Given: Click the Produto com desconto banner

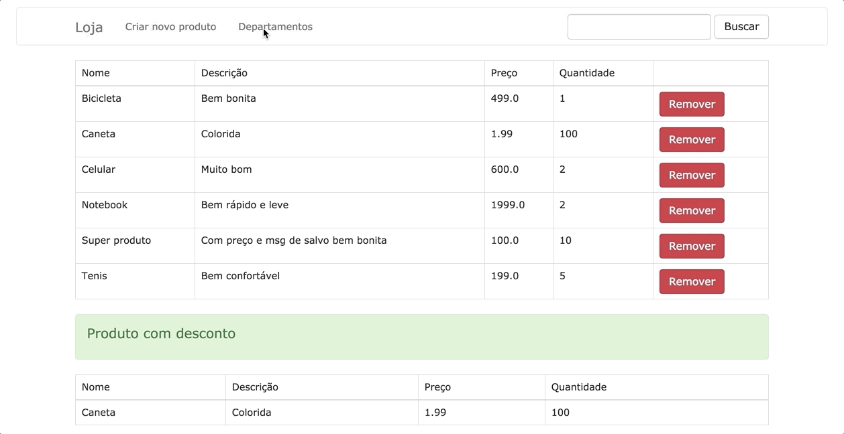Looking at the screenshot, I should (x=421, y=337).
